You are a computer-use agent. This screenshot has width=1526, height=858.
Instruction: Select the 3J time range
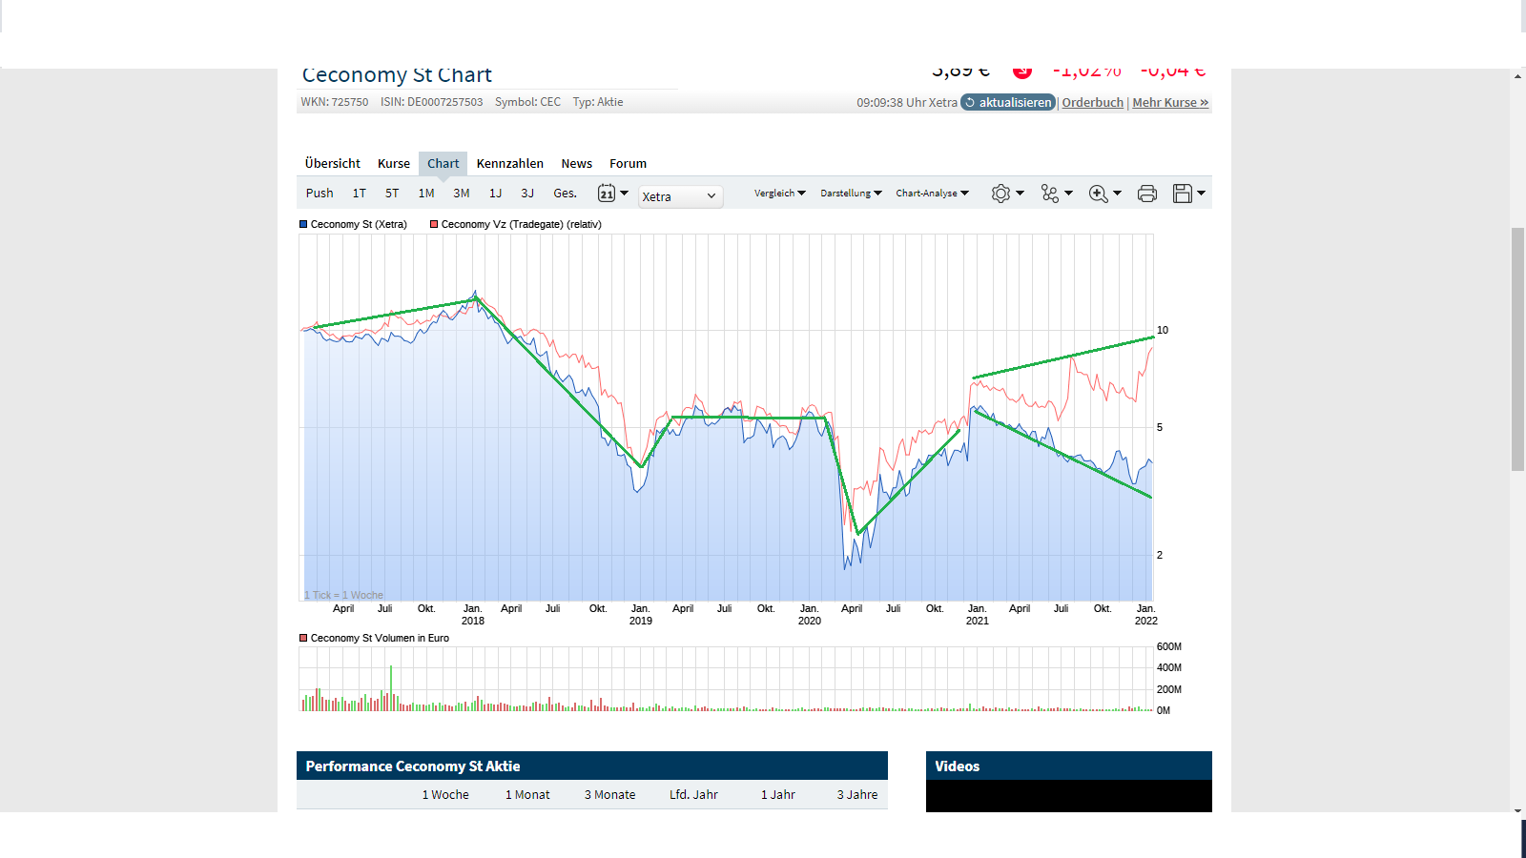[x=527, y=193]
